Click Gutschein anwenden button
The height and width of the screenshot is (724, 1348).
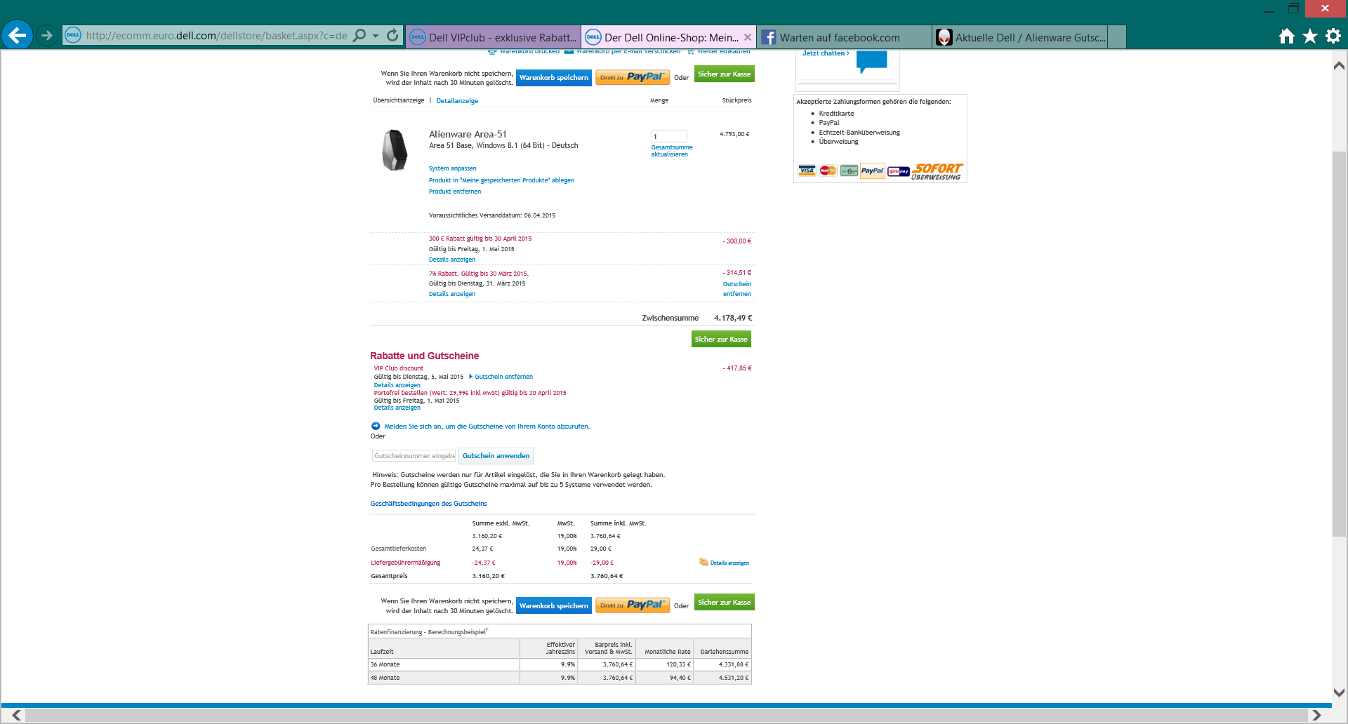pos(496,456)
